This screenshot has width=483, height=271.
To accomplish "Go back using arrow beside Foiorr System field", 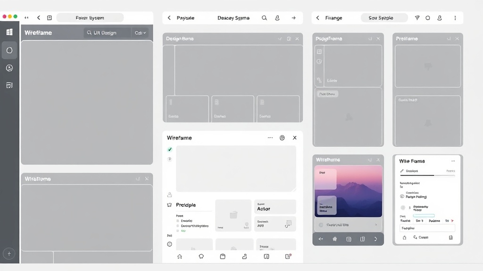I will click(39, 18).
